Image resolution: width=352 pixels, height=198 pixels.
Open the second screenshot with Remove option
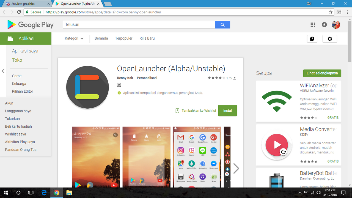pos(147,157)
